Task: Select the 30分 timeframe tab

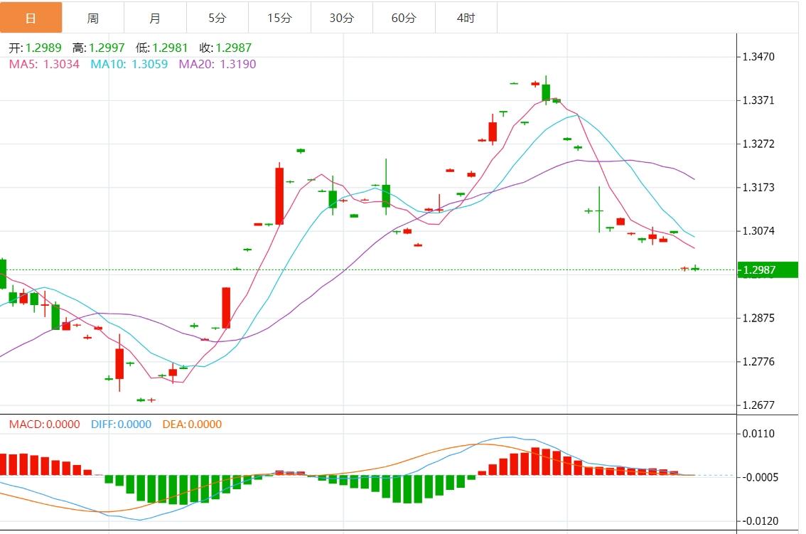Action: tap(342, 18)
